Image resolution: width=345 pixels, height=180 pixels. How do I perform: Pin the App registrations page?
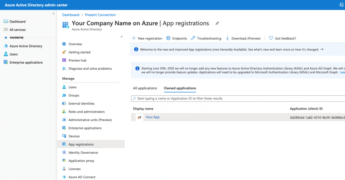(217, 23)
